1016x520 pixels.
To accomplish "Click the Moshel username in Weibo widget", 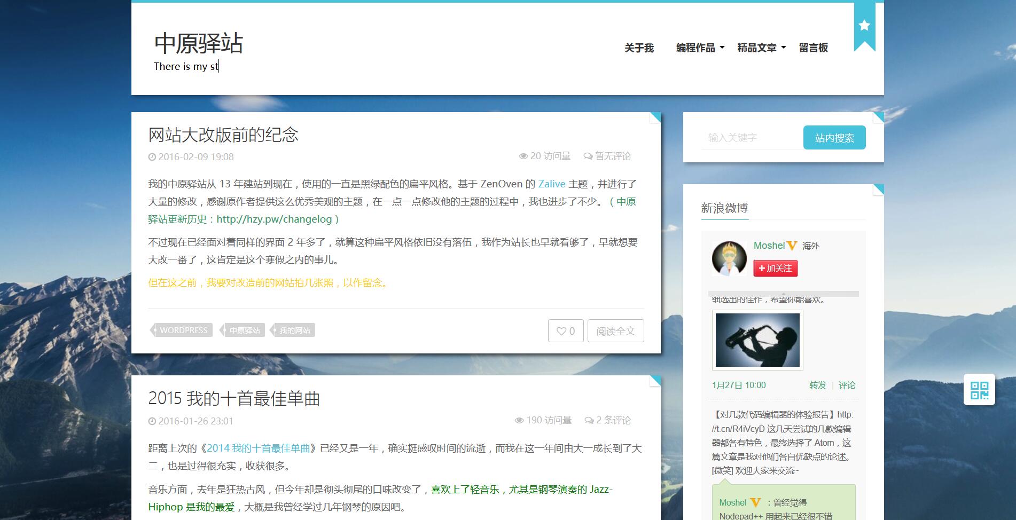I will point(769,246).
